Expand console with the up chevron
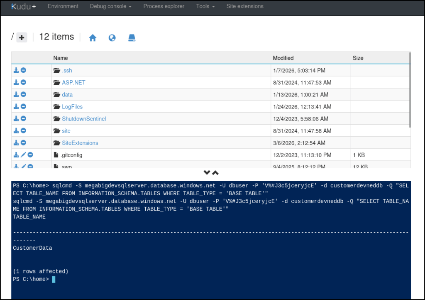 coord(215,172)
